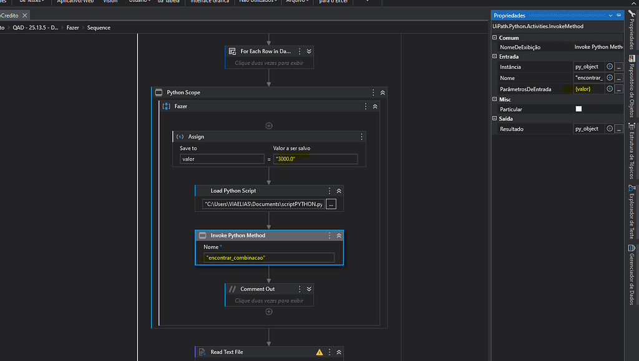Open the Invoke Python Method options menu

click(x=329, y=235)
